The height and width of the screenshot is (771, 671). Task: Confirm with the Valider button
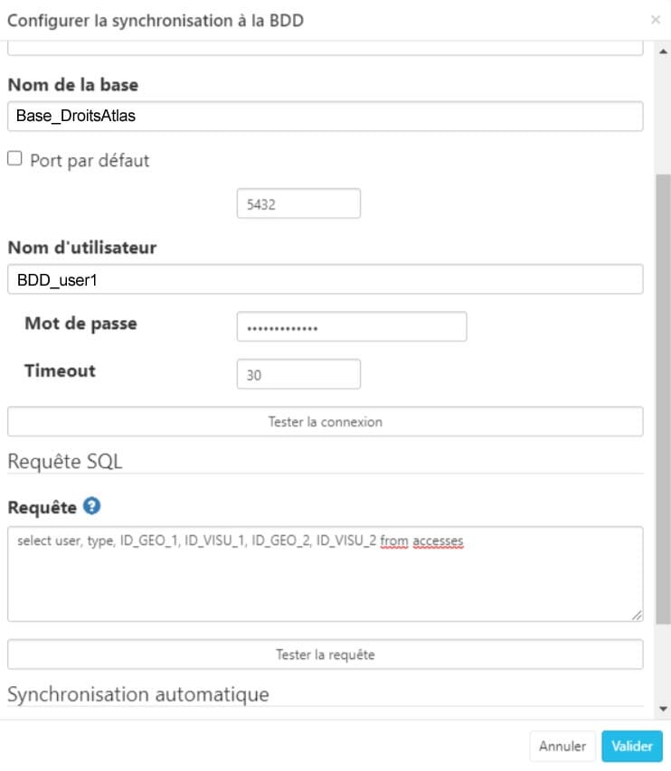coord(632,747)
